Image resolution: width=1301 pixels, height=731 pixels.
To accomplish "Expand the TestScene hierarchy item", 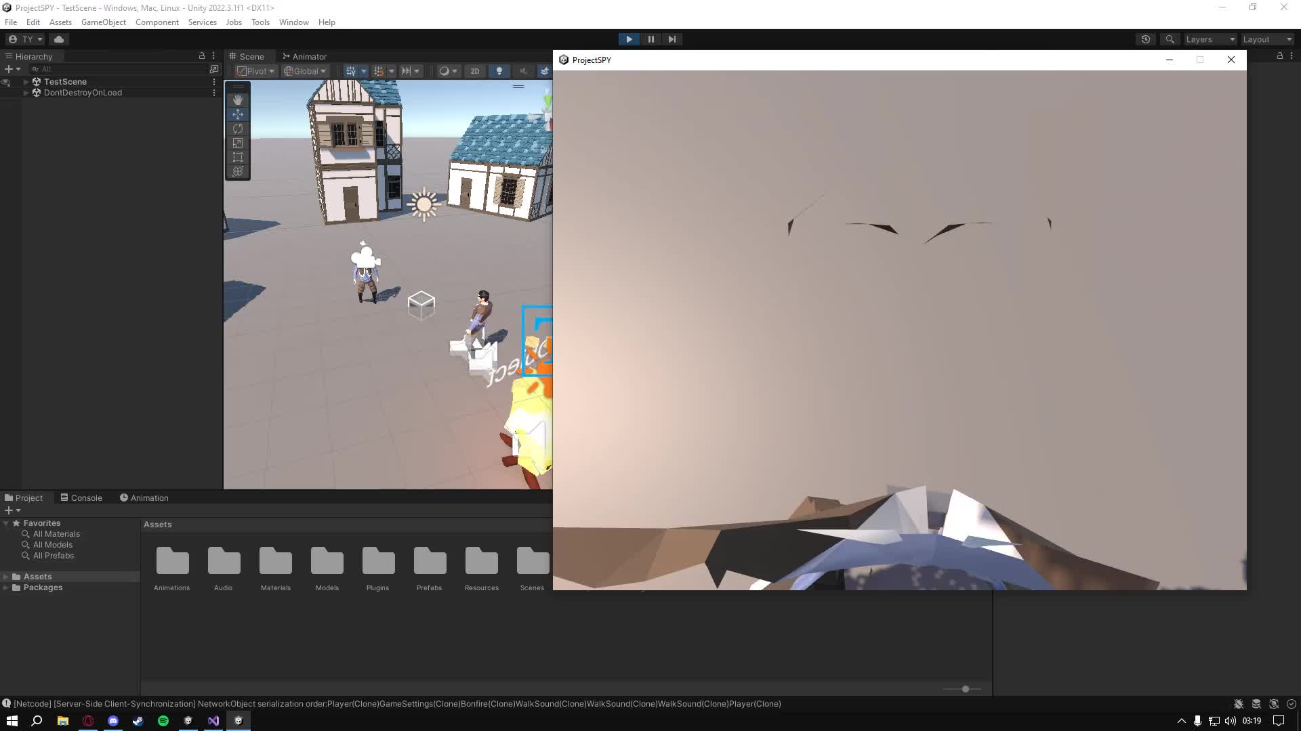I will [x=26, y=82].
